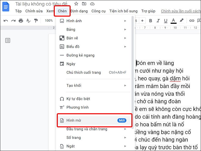Select the Paint format roller icon
201x151 pixels.
[36, 21]
